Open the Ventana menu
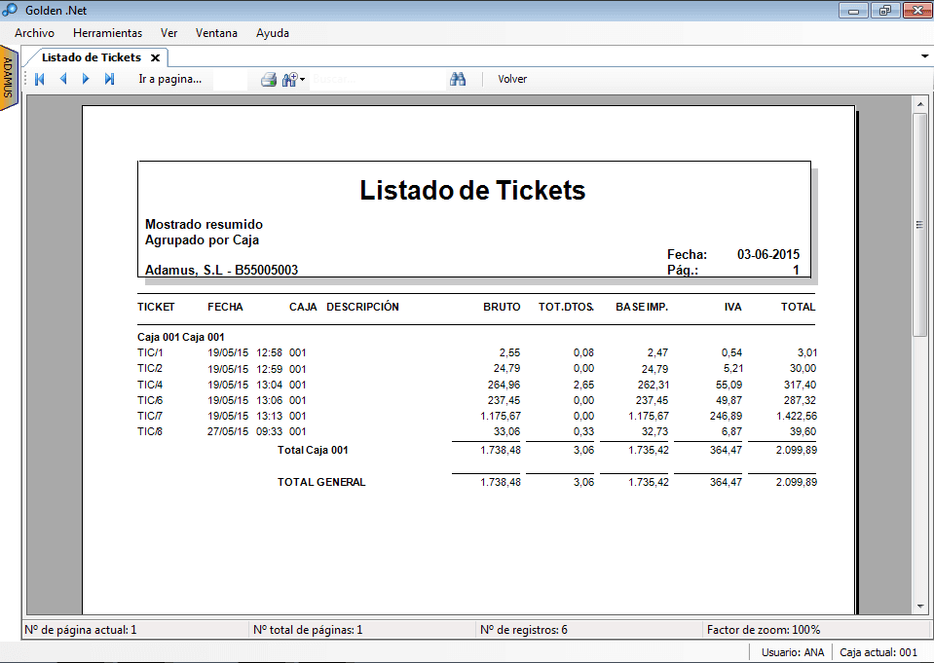934x663 pixels. click(x=216, y=32)
